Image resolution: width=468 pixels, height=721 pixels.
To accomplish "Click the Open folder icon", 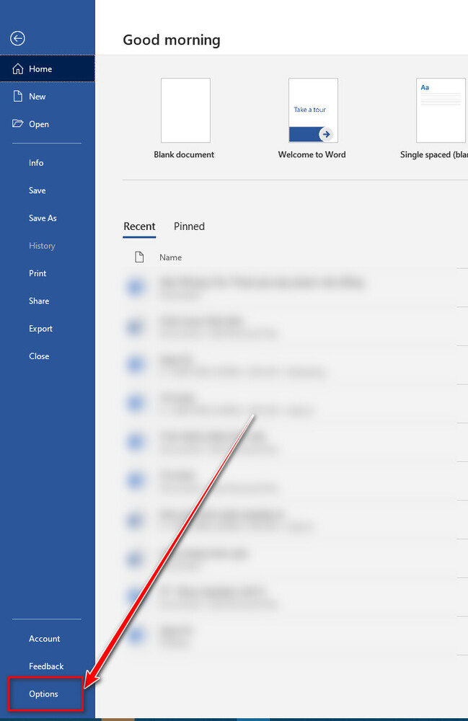I will tap(17, 124).
